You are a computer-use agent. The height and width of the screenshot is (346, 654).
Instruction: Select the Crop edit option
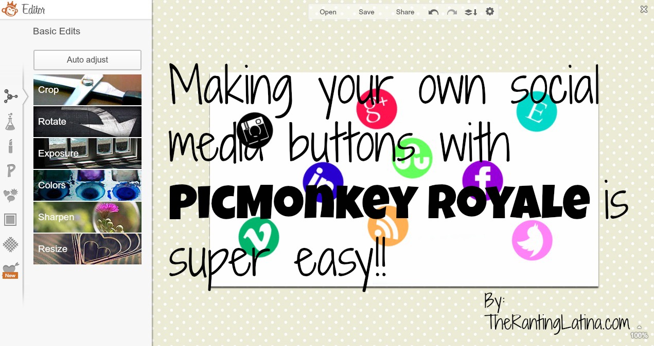[x=87, y=90]
